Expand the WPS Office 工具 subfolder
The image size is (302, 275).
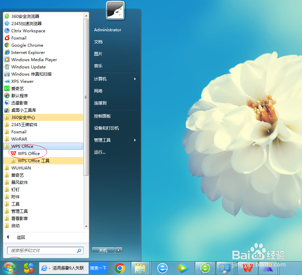tap(43, 161)
